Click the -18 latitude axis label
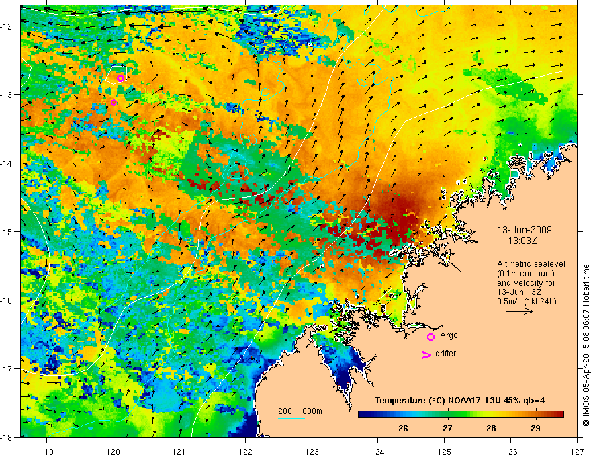Image resolution: width=591 pixels, height=457 pixels. coord(7,437)
